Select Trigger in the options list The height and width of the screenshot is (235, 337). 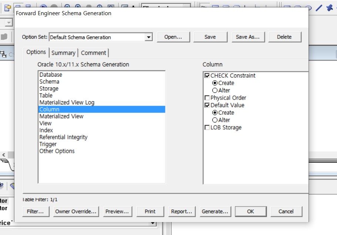pyautogui.click(x=102, y=144)
